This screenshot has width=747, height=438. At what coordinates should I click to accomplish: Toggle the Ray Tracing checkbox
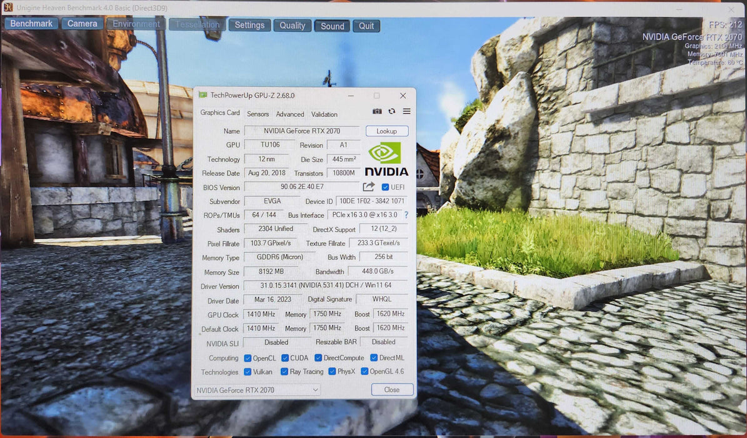point(284,372)
